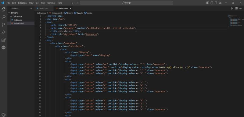The image size is (244, 117).
Task: Click Calculator in the breadcrumb
Action: pyautogui.click(x=41, y=13)
